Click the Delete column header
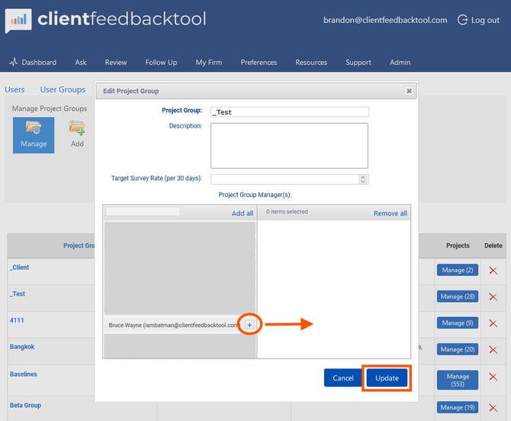The height and width of the screenshot is (421, 511). coord(493,245)
